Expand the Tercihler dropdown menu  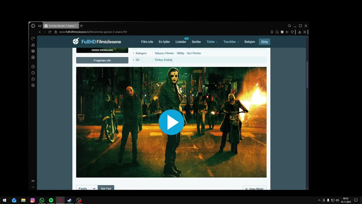[x=231, y=42]
